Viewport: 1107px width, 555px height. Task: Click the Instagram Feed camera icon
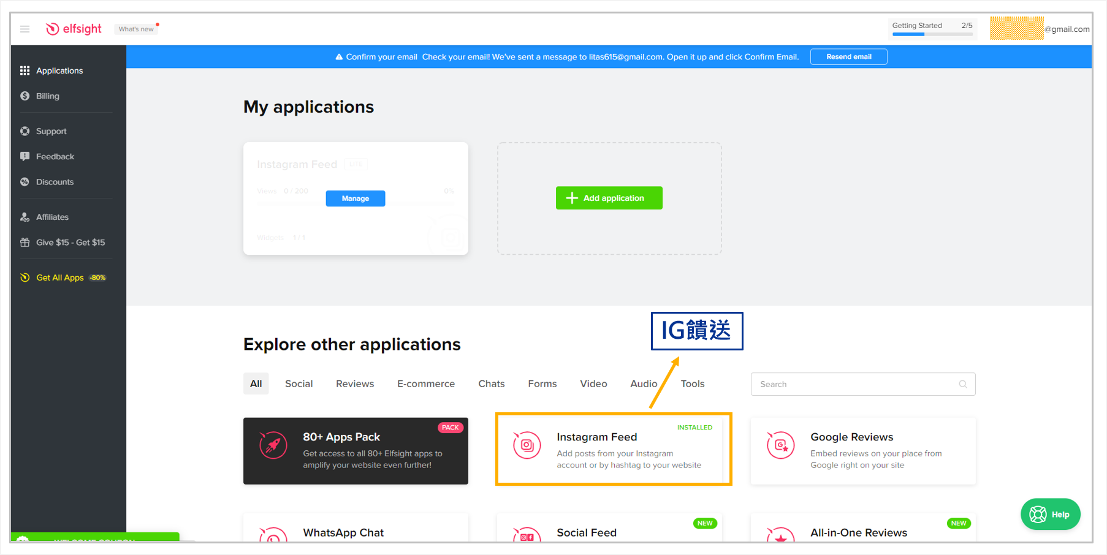tap(526, 445)
